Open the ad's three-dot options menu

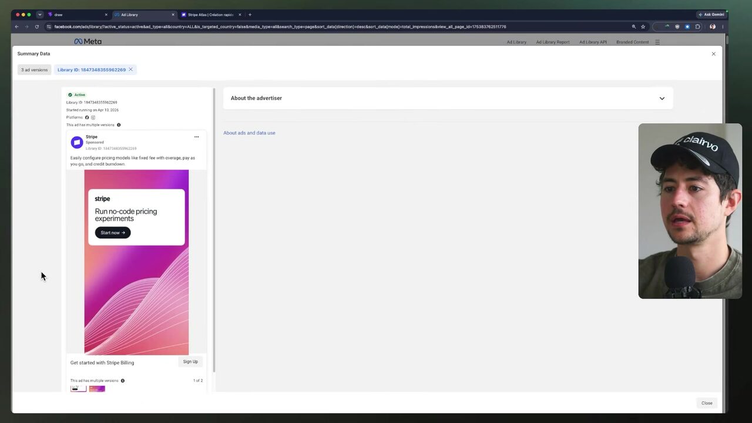point(197,137)
